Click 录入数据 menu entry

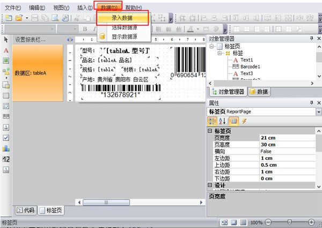point(122,18)
